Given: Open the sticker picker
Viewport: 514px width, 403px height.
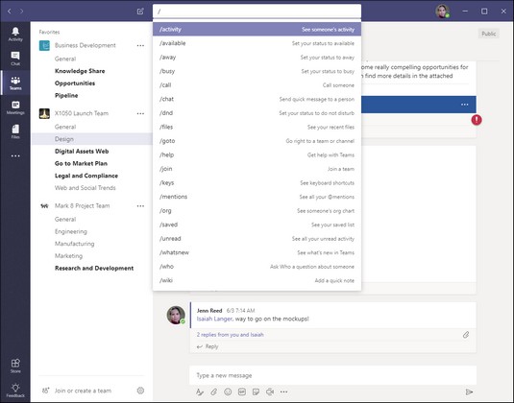Looking at the screenshot, I should click(256, 391).
